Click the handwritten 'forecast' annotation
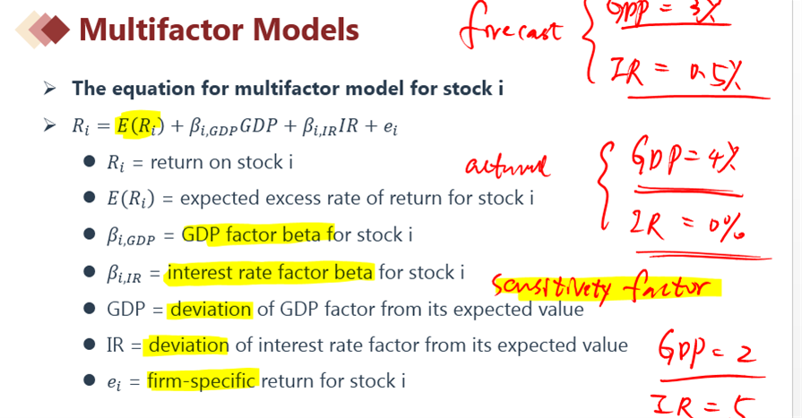 (x=511, y=28)
